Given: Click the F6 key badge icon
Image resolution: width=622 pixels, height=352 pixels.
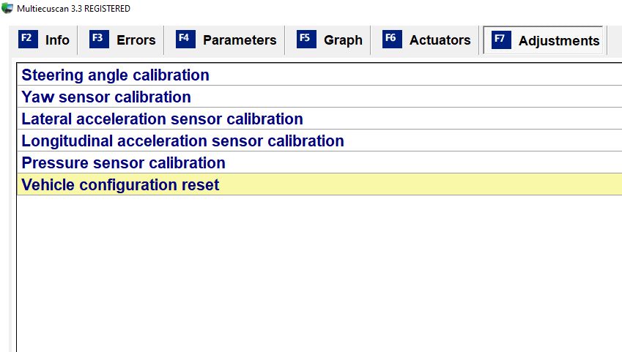Looking at the screenshot, I should (x=392, y=39).
